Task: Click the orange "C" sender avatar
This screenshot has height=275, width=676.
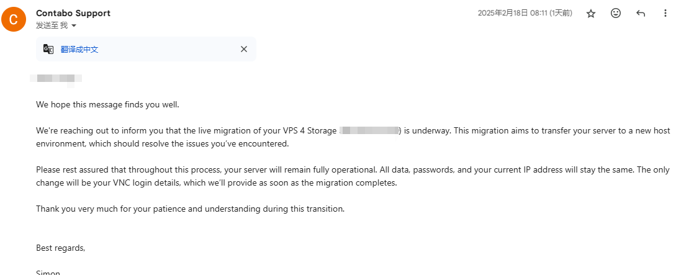Action: (x=14, y=19)
